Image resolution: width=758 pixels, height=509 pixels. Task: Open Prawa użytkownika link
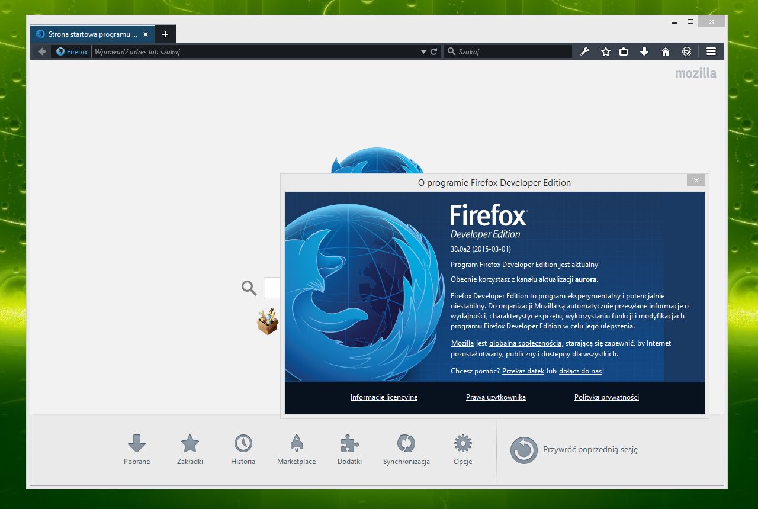pyautogui.click(x=496, y=397)
